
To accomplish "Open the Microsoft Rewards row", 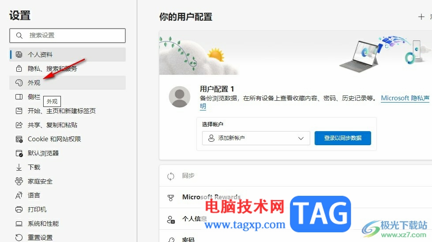I will click(295, 197).
